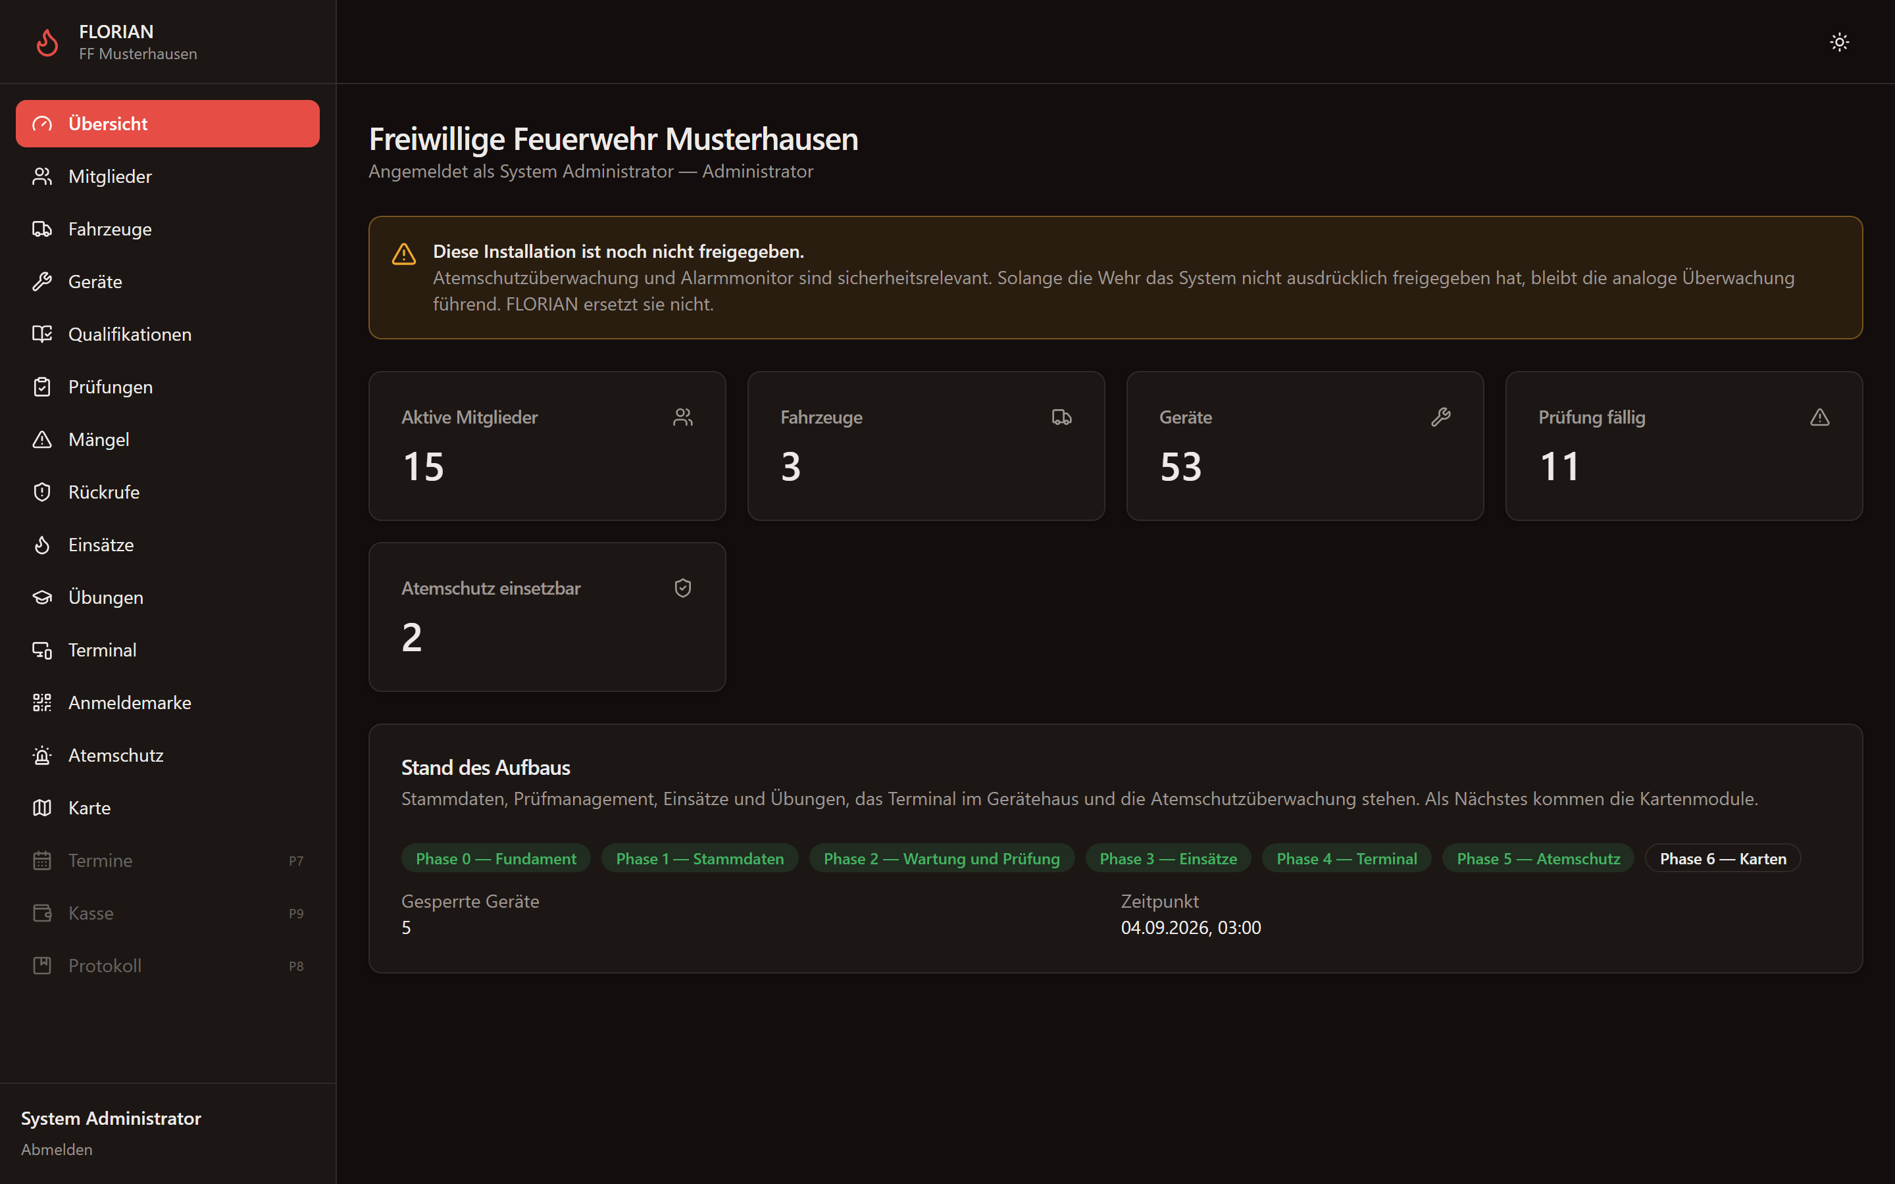
Task: Open the Übersicht dashboard page
Action: pos(168,124)
